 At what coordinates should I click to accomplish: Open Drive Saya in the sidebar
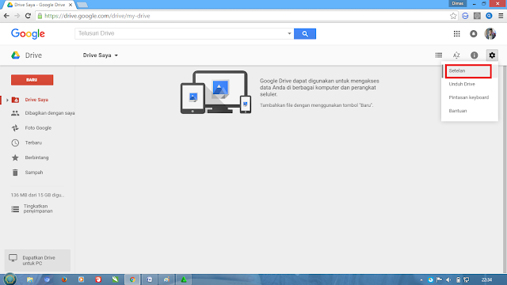click(x=36, y=100)
